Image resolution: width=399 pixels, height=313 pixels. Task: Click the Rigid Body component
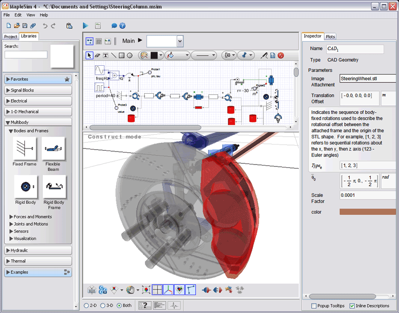26,186
